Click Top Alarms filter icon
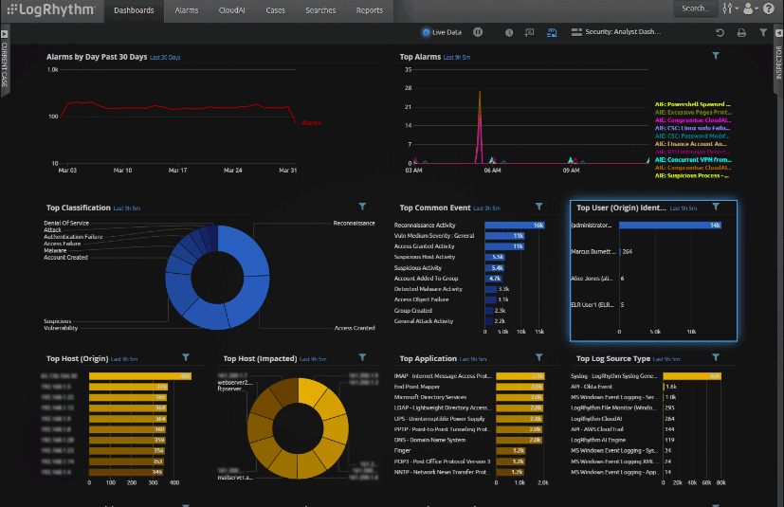Image resolution: width=784 pixels, height=507 pixels. coord(716,56)
